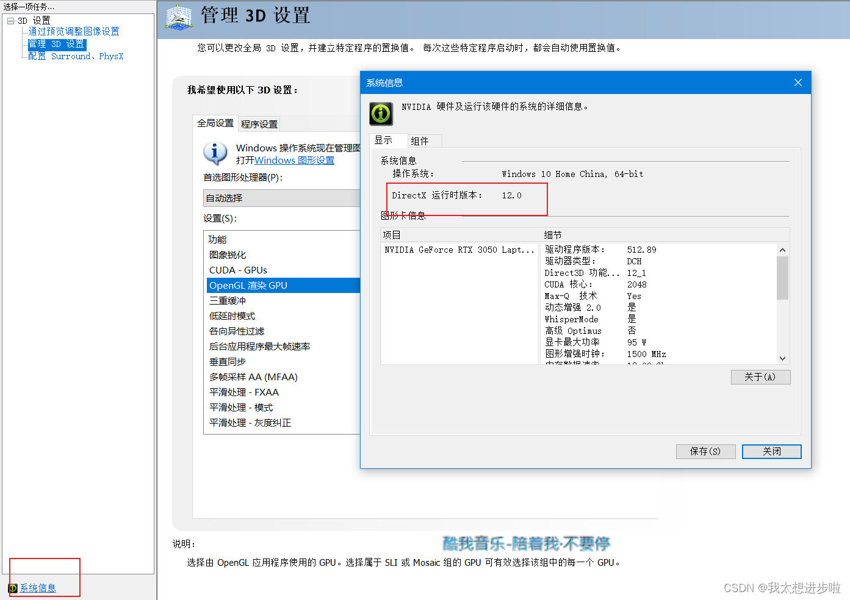The width and height of the screenshot is (850, 600).
Task: Click the 项目 column header
Action: point(461,235)
